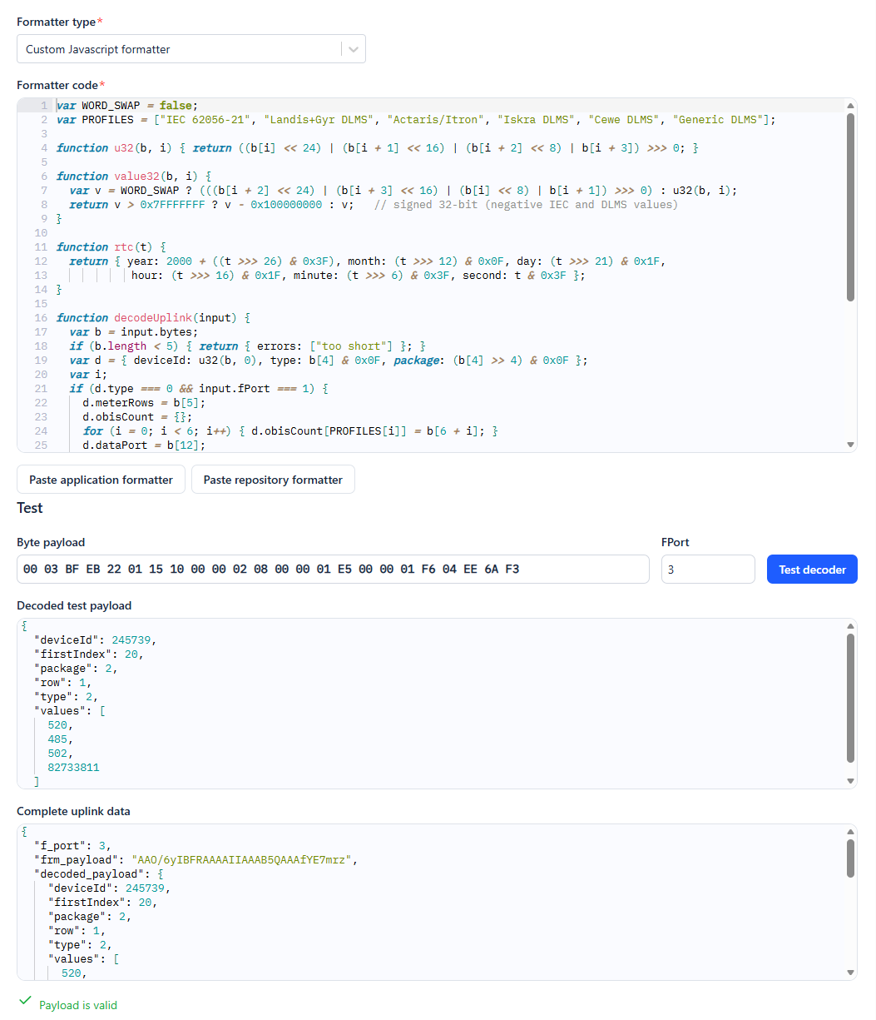This screenshot has width=876, height=1020.
Task: Click scroll-down arrow of complete uplink data
Action: (850, 973)
